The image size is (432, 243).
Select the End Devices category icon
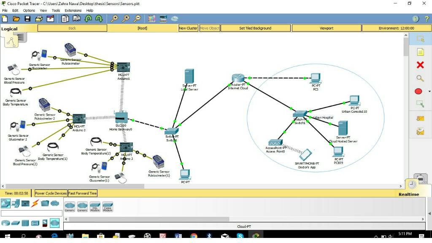click(16, 203)
